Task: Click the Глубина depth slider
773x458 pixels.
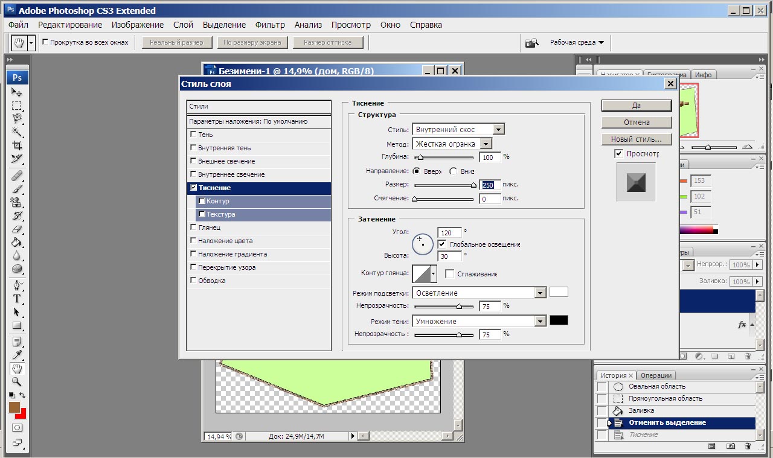Action: point(444,157)
